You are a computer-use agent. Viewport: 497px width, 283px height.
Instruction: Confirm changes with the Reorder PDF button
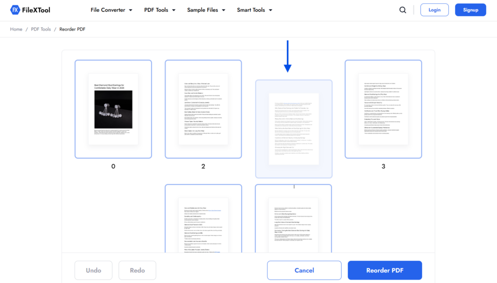click(384, 270)
